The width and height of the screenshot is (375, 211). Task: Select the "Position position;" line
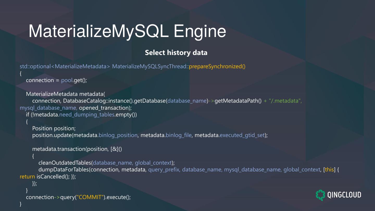coord(54,128)
